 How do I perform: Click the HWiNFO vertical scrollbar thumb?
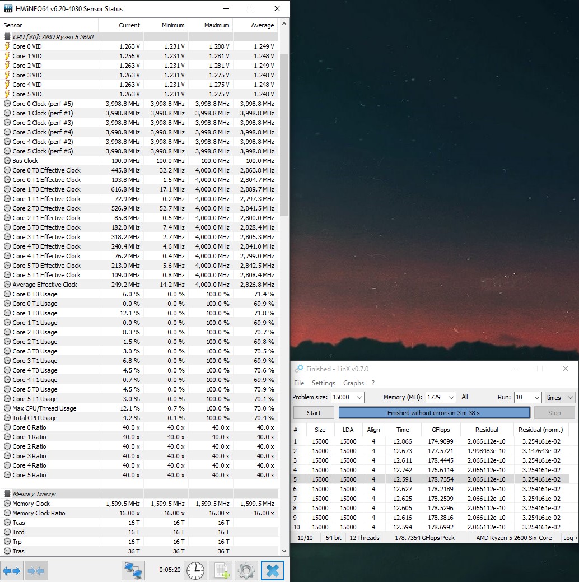coord(284,135)
